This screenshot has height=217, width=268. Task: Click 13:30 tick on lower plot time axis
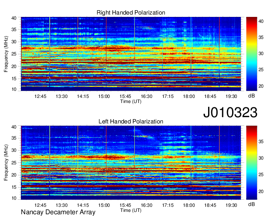coord(61,205)
